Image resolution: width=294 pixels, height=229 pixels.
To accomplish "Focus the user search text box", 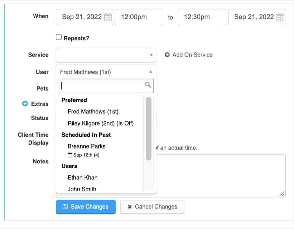I will point(106,86).
